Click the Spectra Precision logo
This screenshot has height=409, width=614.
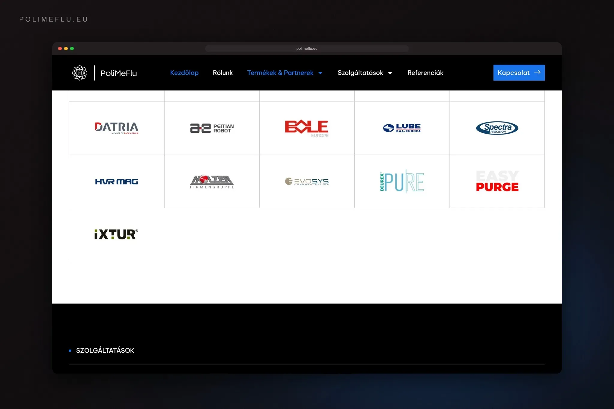click(497, 128)
